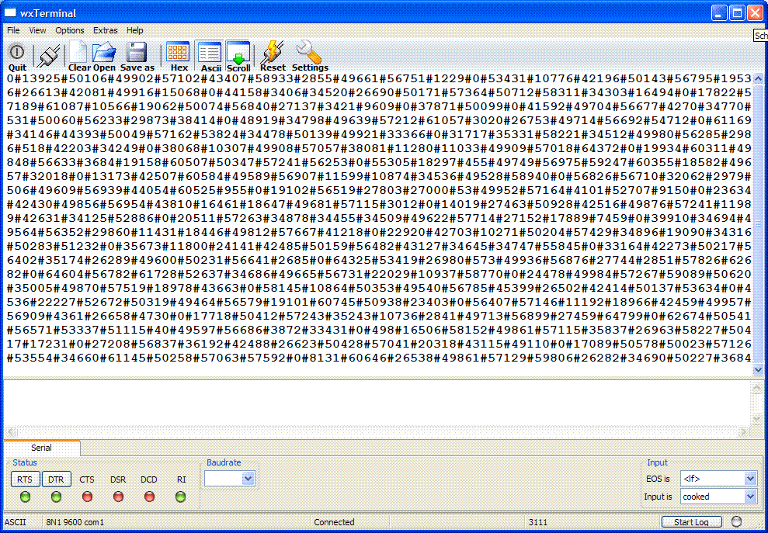The width and height of the screenshot is (768, 533).
Task: Click the wxTerminal title bar icon
Action: pyautogui.click(x=10, y=13)
